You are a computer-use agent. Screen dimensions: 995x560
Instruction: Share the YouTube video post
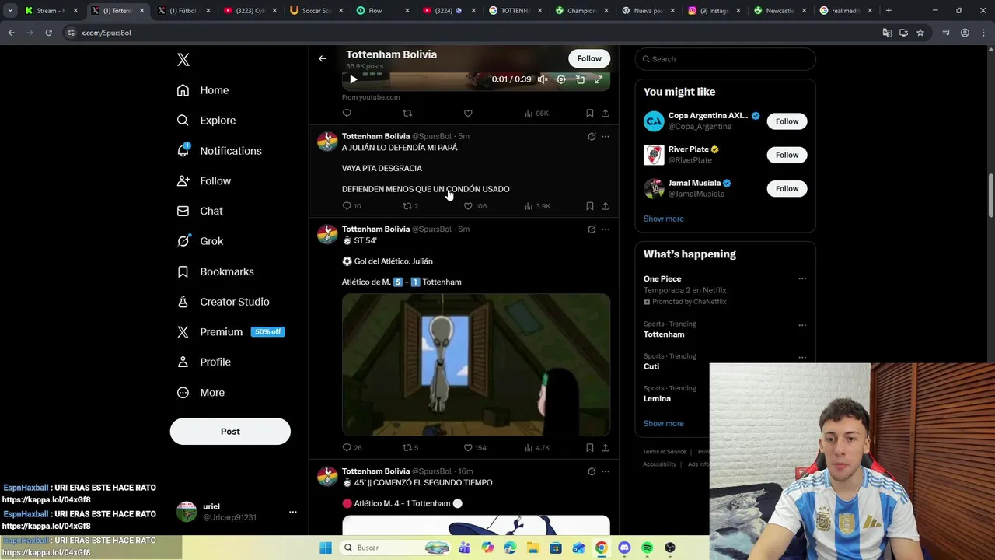pyautogui.click(x=606, y=114)
